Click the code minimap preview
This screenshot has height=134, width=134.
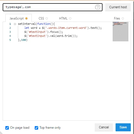120,31
